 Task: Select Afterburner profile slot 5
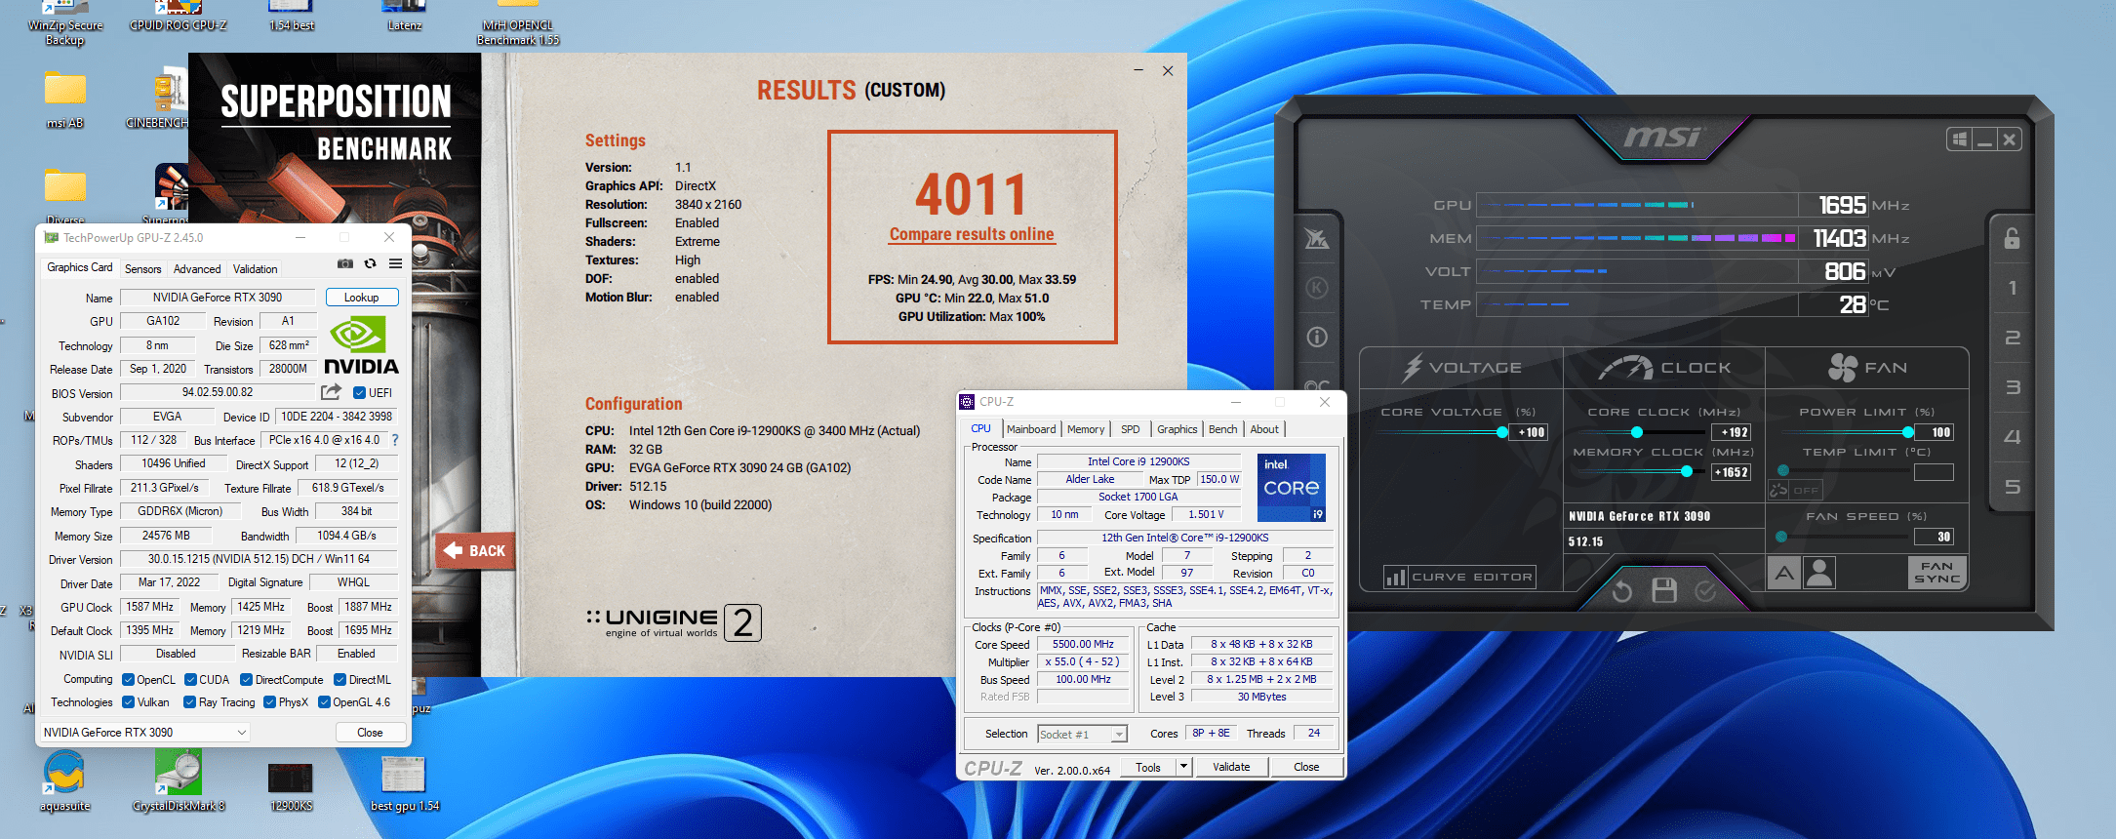pyautogui.click(x=2012, y=487)
